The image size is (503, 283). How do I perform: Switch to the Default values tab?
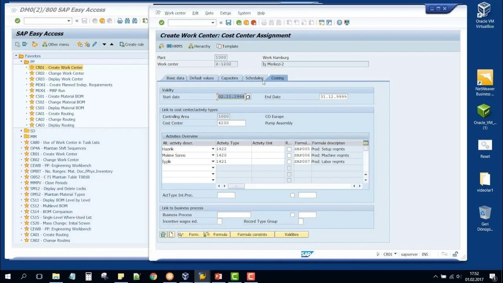202,78
